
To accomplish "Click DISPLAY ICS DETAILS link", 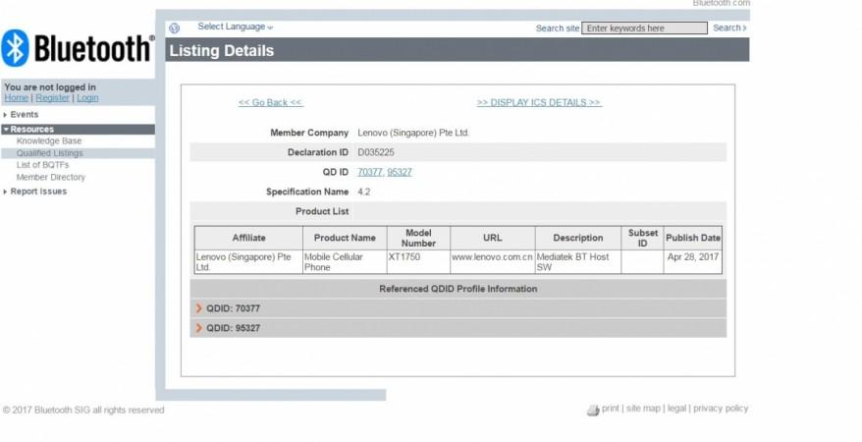I will [539, 102].
